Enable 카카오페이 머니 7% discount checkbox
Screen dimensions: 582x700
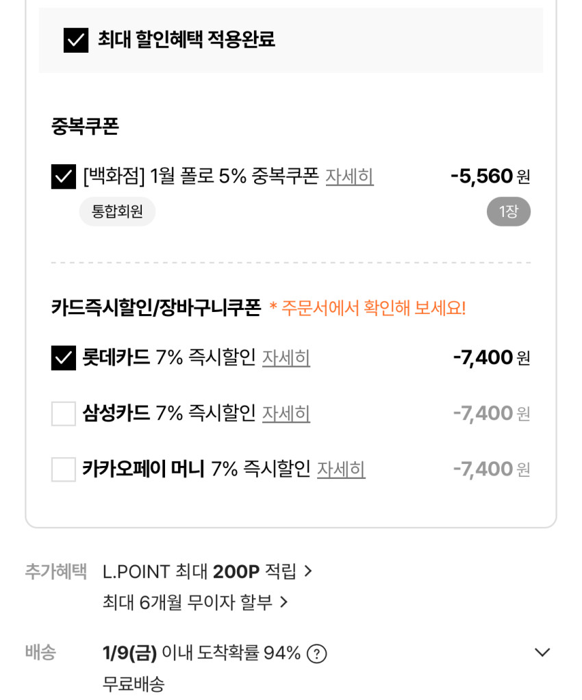tap(64, 469)
